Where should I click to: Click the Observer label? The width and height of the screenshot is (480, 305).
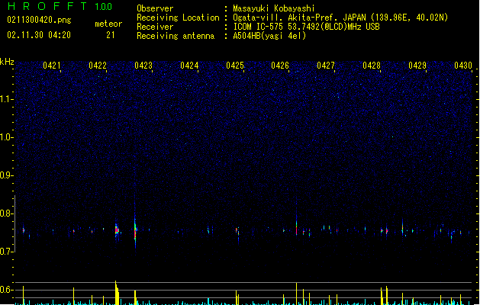[x=155, y=8]
